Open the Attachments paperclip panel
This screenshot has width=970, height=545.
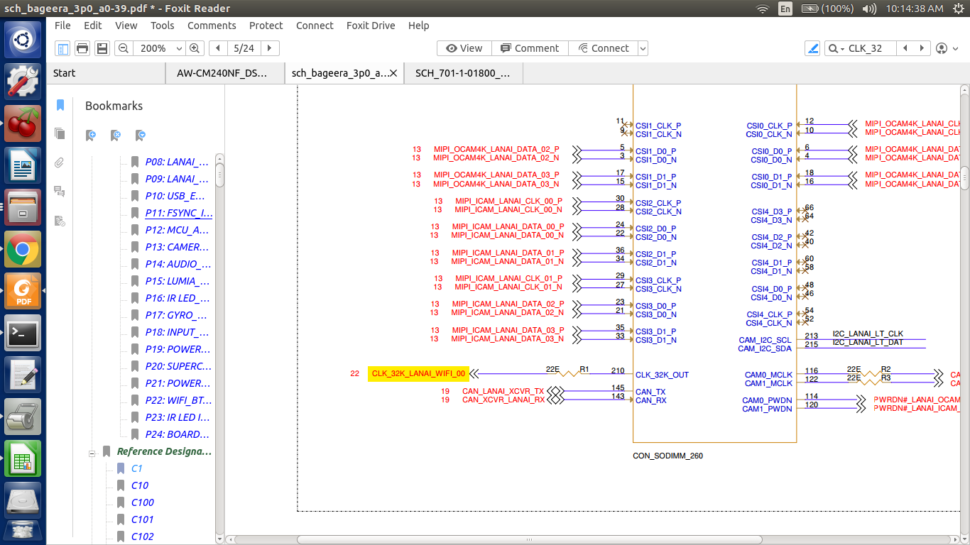(60, 163)
